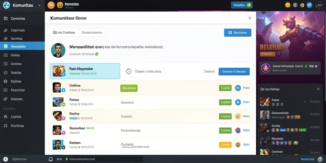
Task: Click the orange round icon in top bar
Action: [51, 5]
